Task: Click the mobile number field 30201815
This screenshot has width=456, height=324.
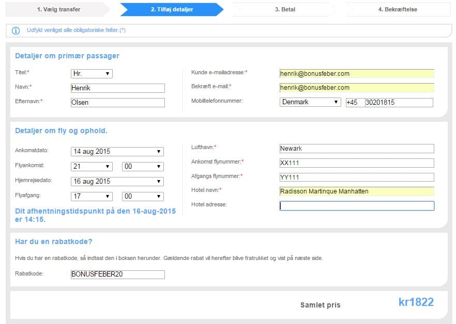Action: coord(399,103)
